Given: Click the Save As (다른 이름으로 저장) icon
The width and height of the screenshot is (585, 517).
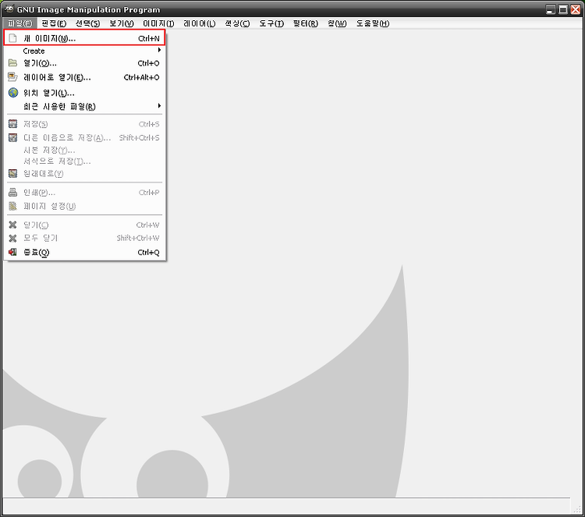Looking at the screenshot, I should pyautogui.click(x=12, y=137).
